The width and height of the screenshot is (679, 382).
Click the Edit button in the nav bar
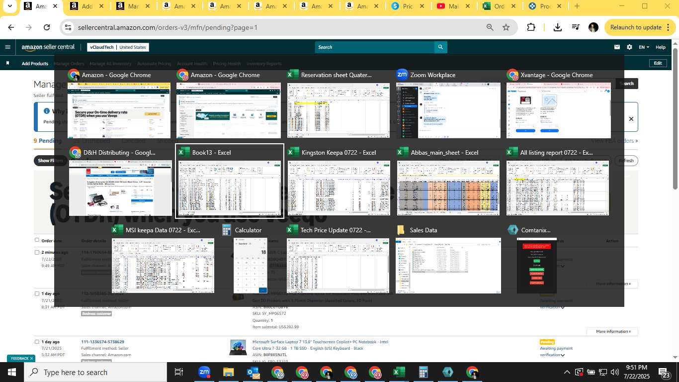[658, 63]
